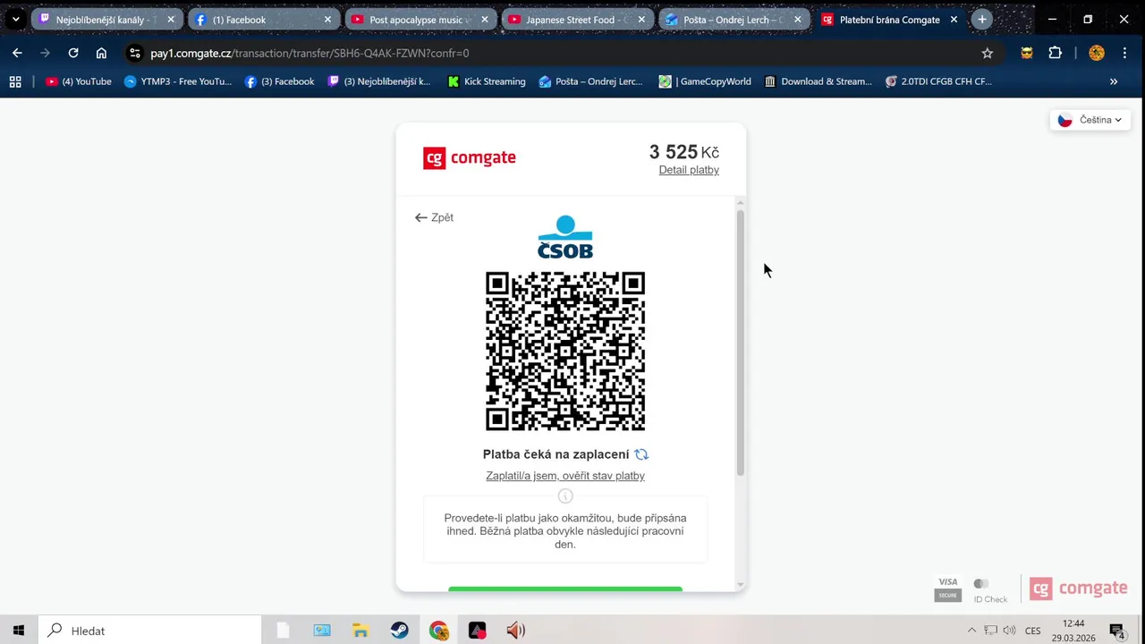This screenshot has width=1145, height=644.
Task: Open the (3) Nejoblíbenější k... bookmark
Action: 379,81
